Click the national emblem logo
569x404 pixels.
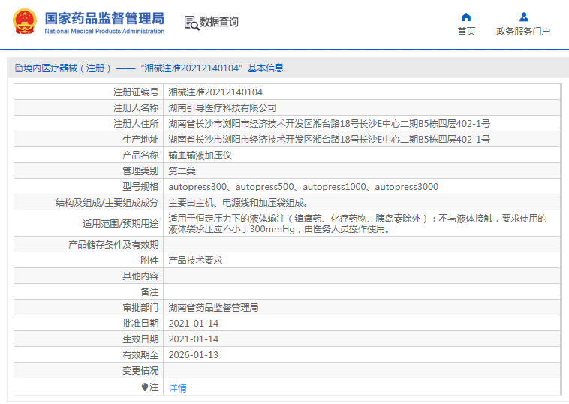point(24,22)
